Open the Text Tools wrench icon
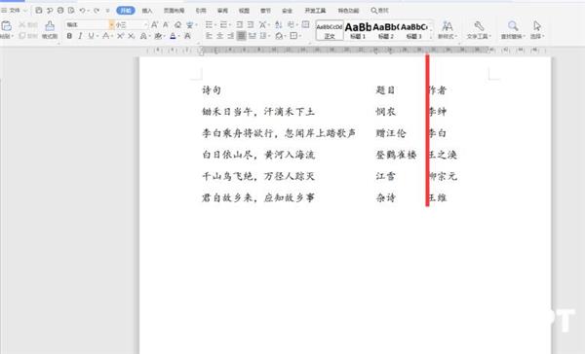 [x=479, y=25]
